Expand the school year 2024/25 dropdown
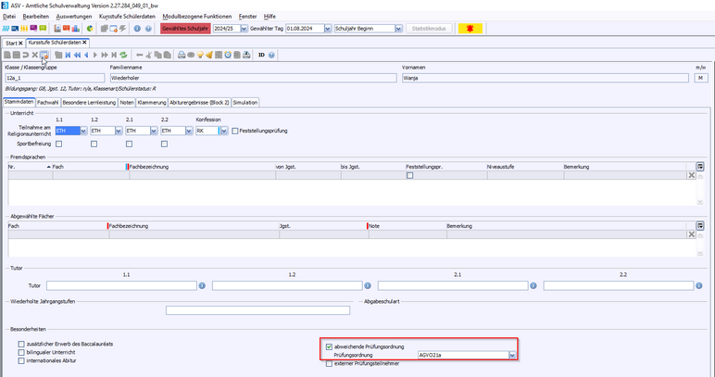Screen dimensions: 715x377 click(x=243, y=29)
